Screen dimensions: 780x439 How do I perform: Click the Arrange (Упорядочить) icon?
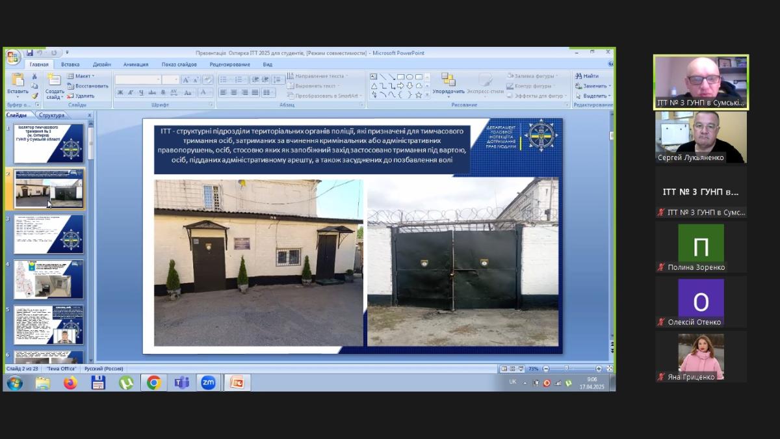coord(448,81)
